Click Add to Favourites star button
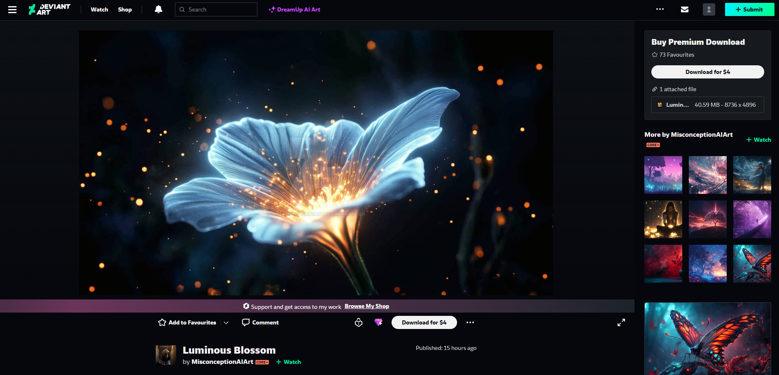The image size is (779, 375). click(187, 322)
